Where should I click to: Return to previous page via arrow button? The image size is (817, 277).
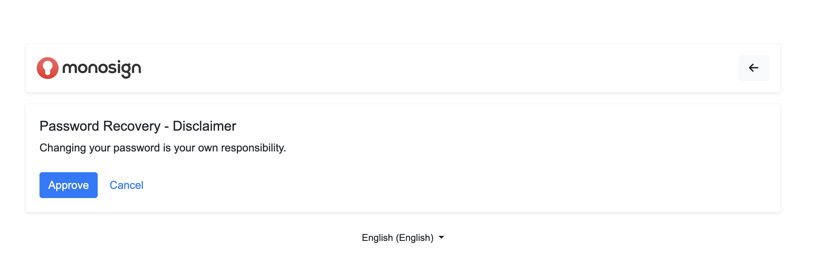[x=753, y=68]
